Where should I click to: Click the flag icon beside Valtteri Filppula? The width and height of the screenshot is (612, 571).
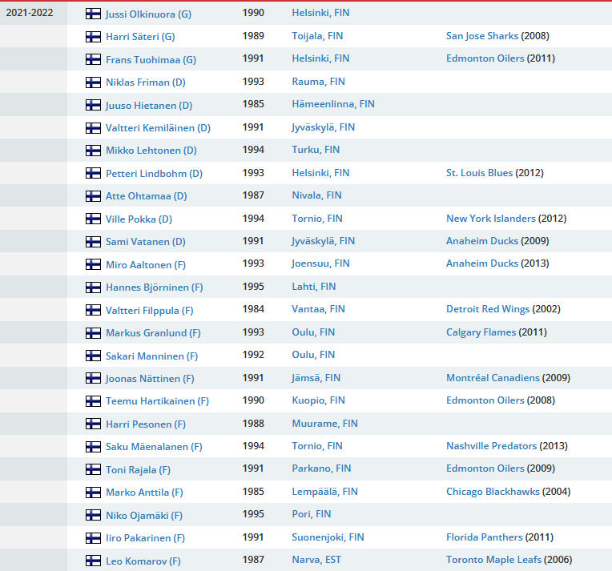tap(93, 310)
